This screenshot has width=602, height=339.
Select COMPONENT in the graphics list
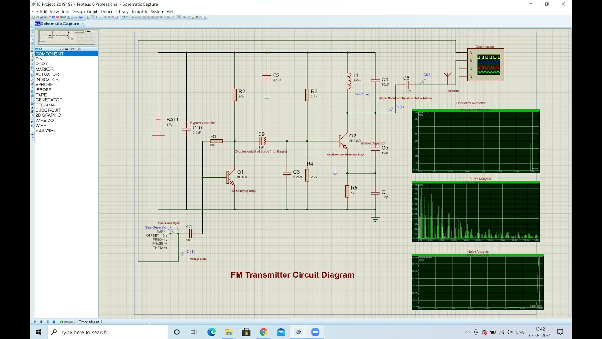pos(66,54)
